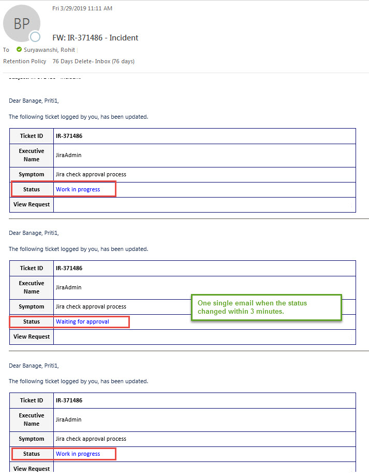This screenshot has width=369, height=476.
Task: Click the To label in header
Action: coord(6,50)
